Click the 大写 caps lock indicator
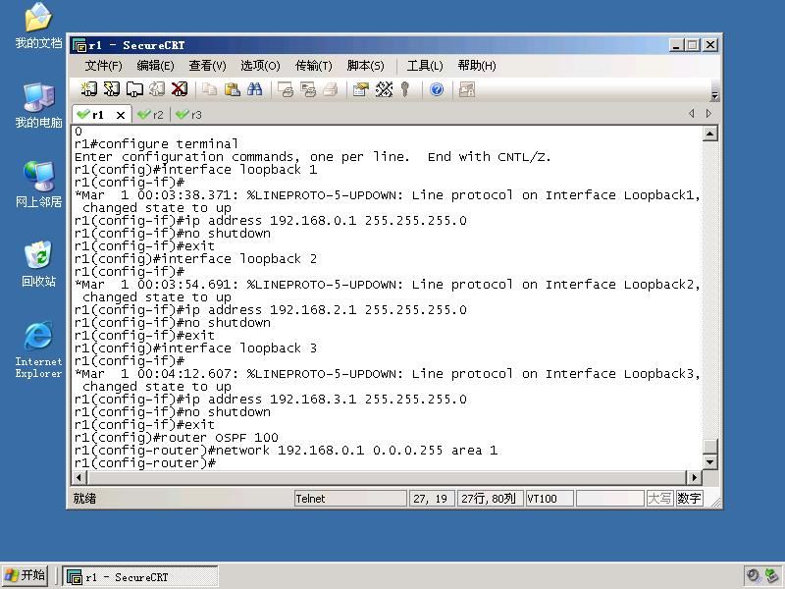Image resolution: width=785 pixels, height=589 pixels. click(x=659, y=499)
